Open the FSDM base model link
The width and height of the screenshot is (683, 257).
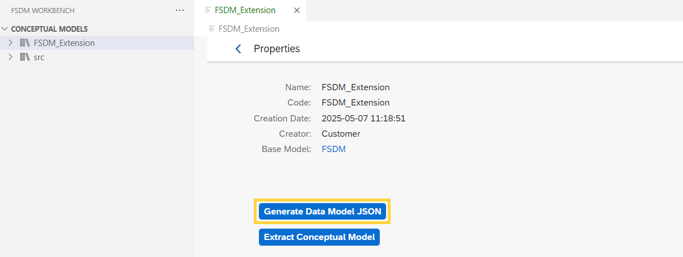pyautogui.click(x=334, y=149)
